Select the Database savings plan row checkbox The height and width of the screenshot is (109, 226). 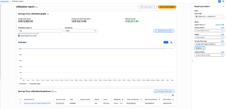pyautogui.click(x=20, y=103)
